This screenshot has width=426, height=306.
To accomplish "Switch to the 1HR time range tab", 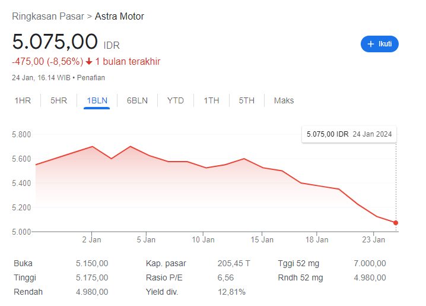I will (x=23, y=100).
